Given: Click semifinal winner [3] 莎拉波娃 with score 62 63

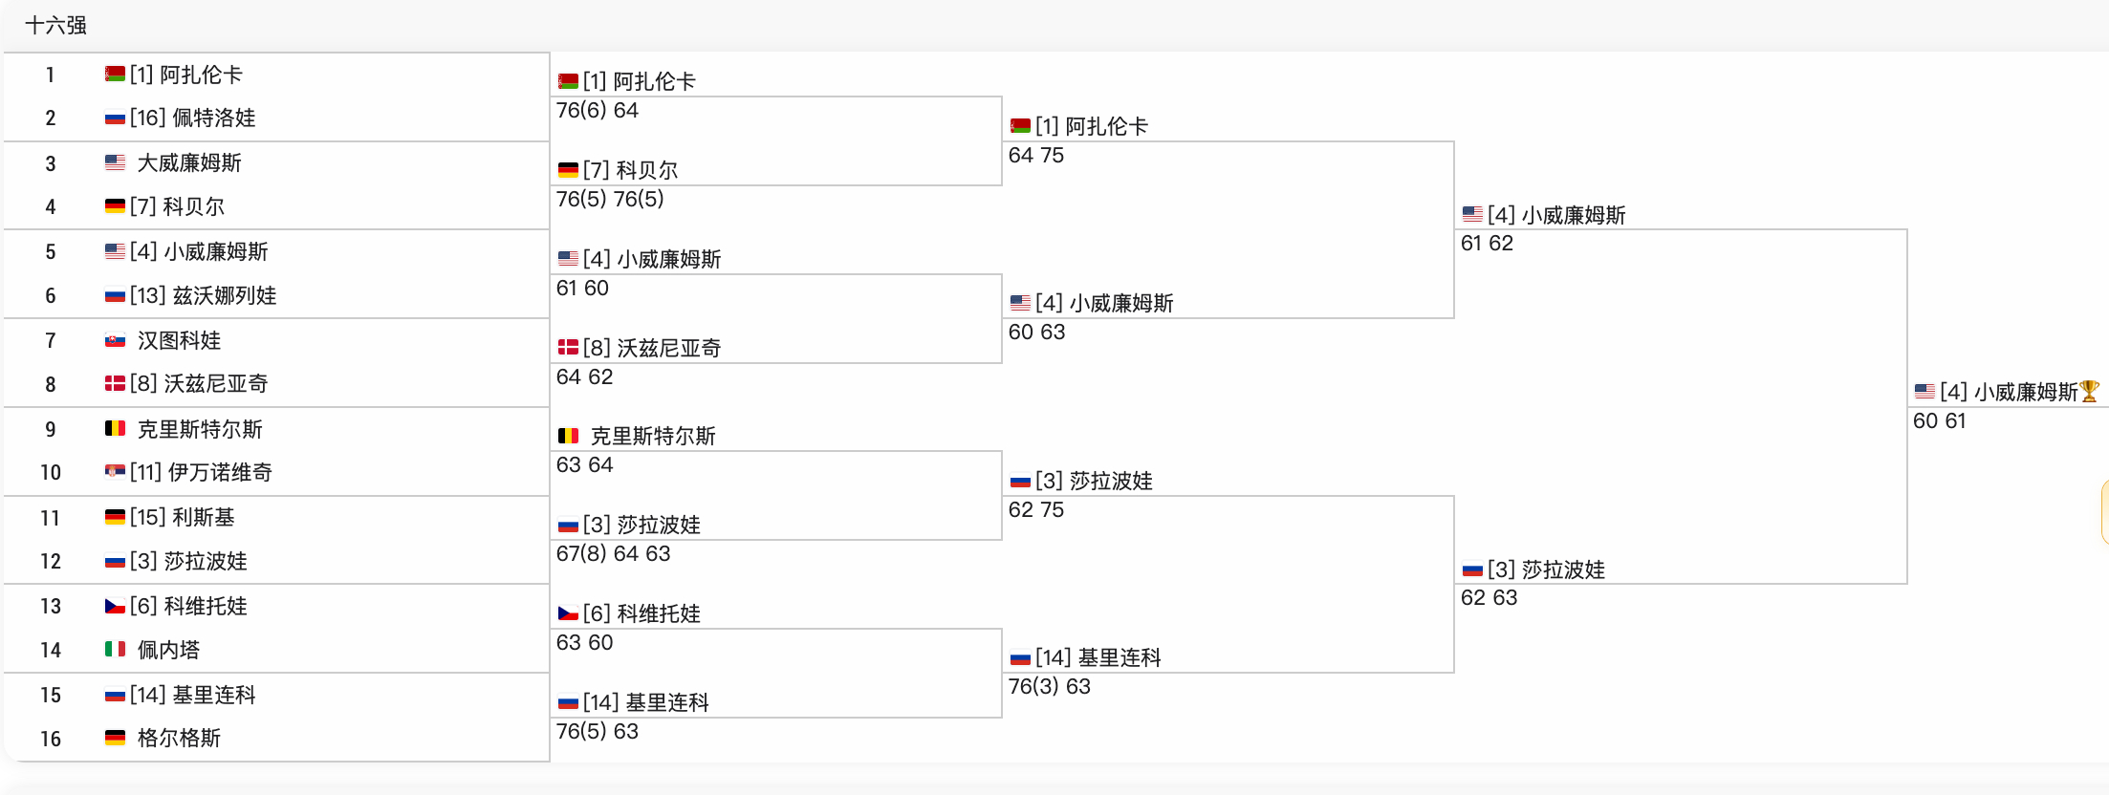Looking at the screenshot, I should click(1546, 569).
